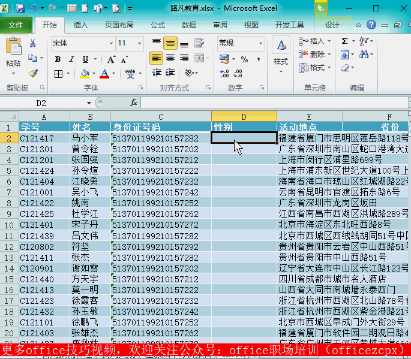Open the font name dropdown 宋体

tap(112, 43)
